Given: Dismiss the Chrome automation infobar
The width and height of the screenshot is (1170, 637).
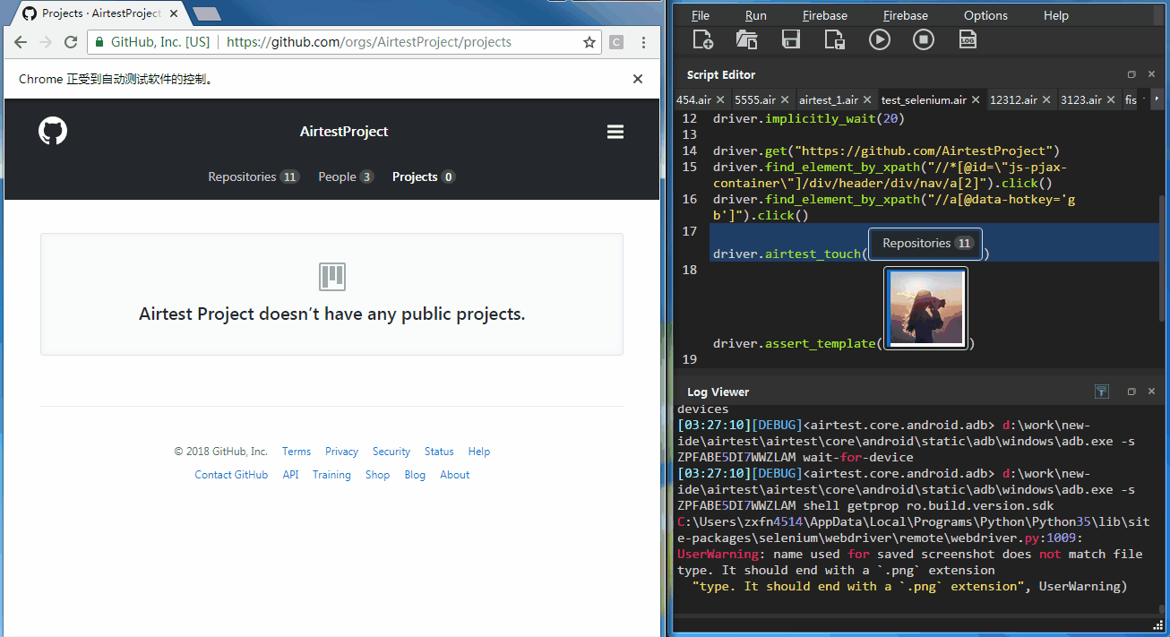Looking at the screenshot, I should (638, 79).
